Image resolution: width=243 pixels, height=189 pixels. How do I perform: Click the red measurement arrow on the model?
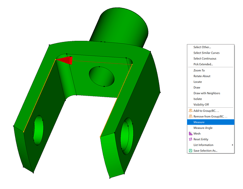(66, 60)
